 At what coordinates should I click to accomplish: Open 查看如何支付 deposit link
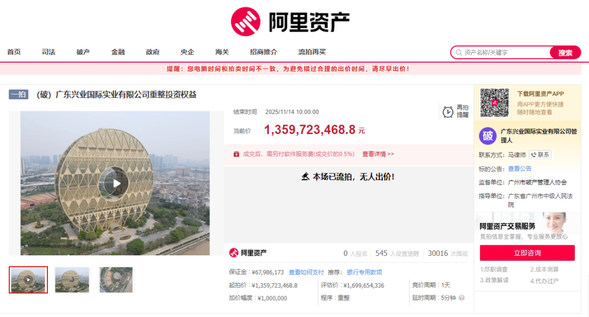pyautogui.click(x=306, y=272)
